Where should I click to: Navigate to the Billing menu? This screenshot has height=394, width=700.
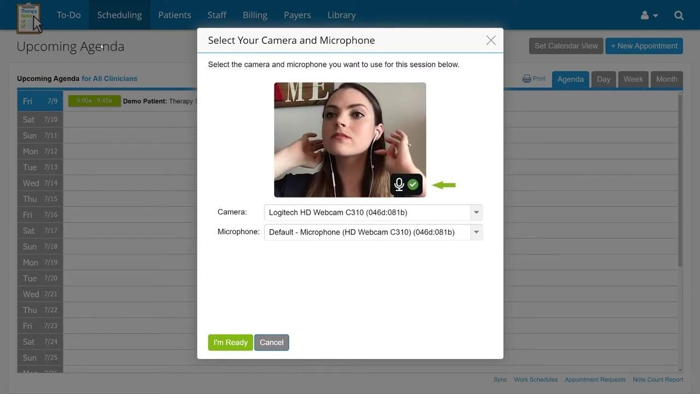click(x=255, y=15)
